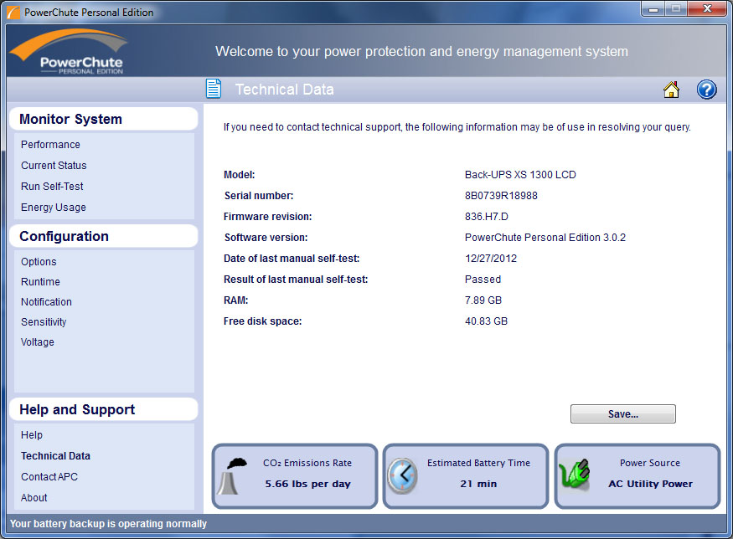
Task: Click the 5.66 lbs per day value
Action: [307, 484]
